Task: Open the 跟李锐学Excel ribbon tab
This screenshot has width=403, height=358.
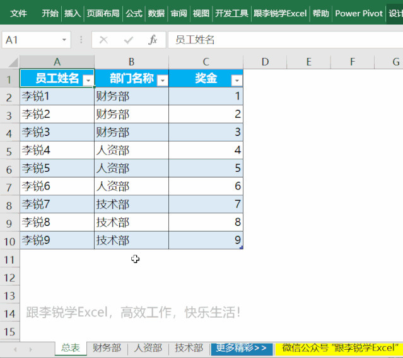Action: pyautogui.click(x=280, y=13)
